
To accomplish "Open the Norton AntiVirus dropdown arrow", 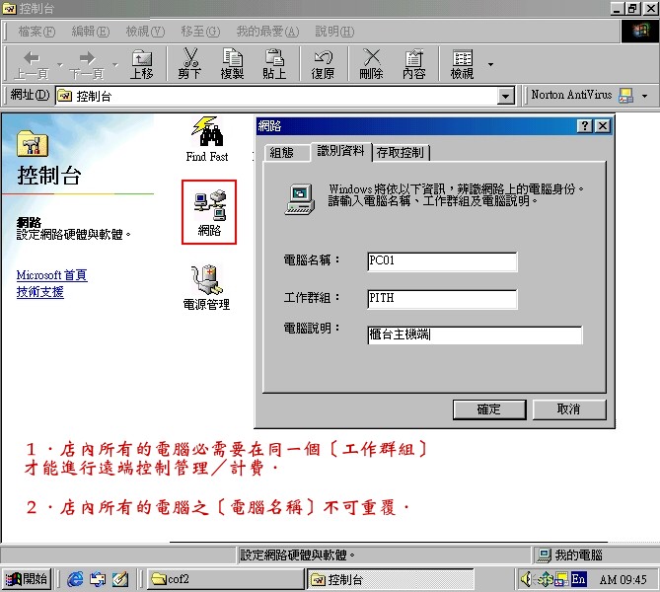I will click(644, 96).
